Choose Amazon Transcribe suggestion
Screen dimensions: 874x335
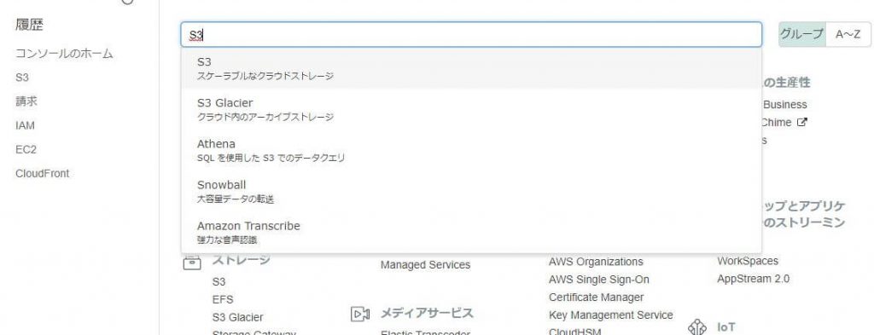(x=471, y=233)
